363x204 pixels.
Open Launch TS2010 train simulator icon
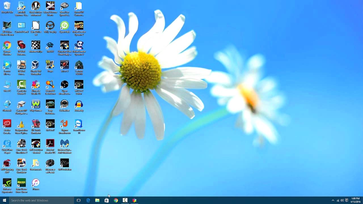79,68
